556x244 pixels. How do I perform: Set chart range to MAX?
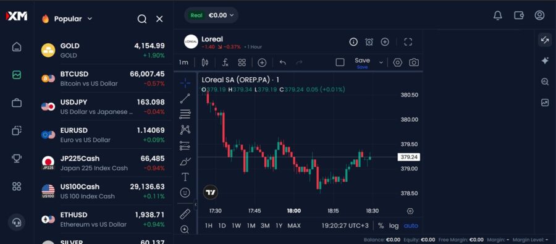coord(294,225)
